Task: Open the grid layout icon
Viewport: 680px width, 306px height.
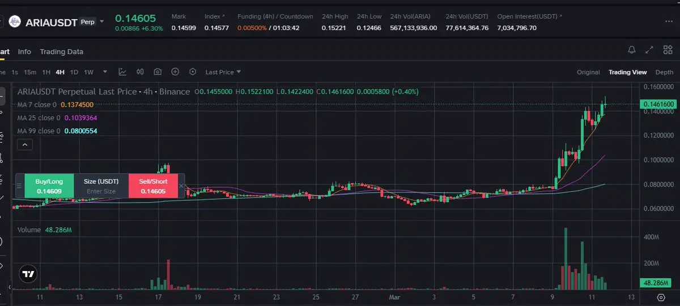Action: 668,50
